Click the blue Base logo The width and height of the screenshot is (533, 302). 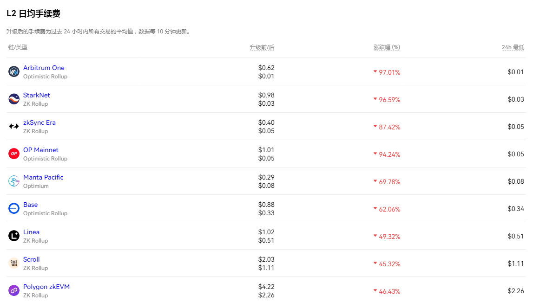[x=14, y=209]
